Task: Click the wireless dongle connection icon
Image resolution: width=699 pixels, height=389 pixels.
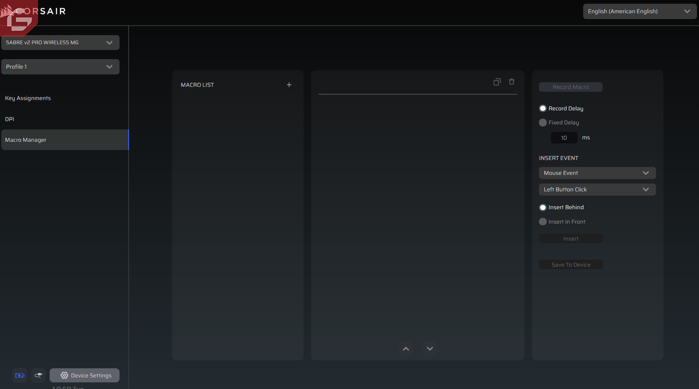Action: click(x=38, y=375)
